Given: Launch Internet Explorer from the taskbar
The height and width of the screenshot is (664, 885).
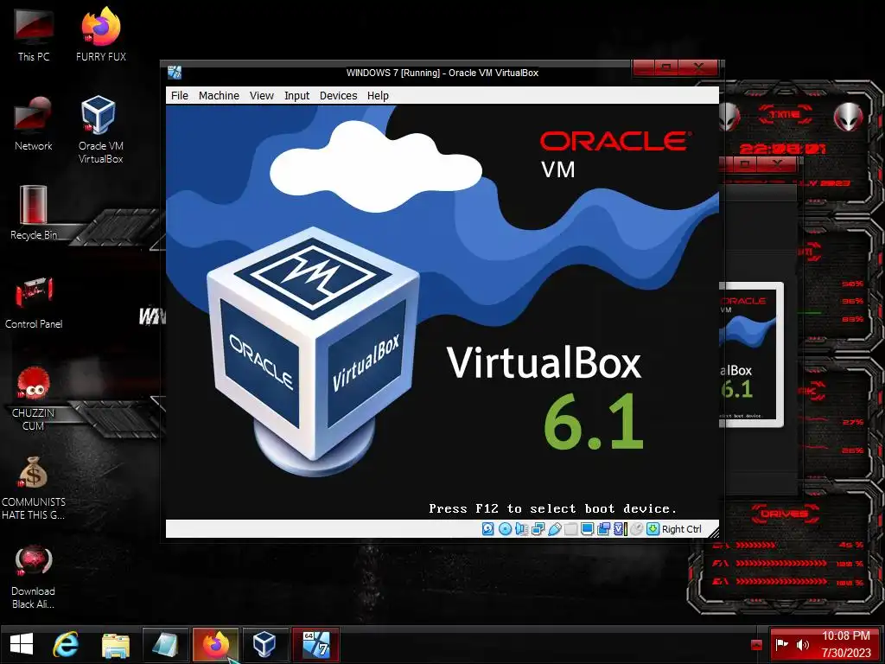Looking at the screenshot, I should tap(66, 644).
